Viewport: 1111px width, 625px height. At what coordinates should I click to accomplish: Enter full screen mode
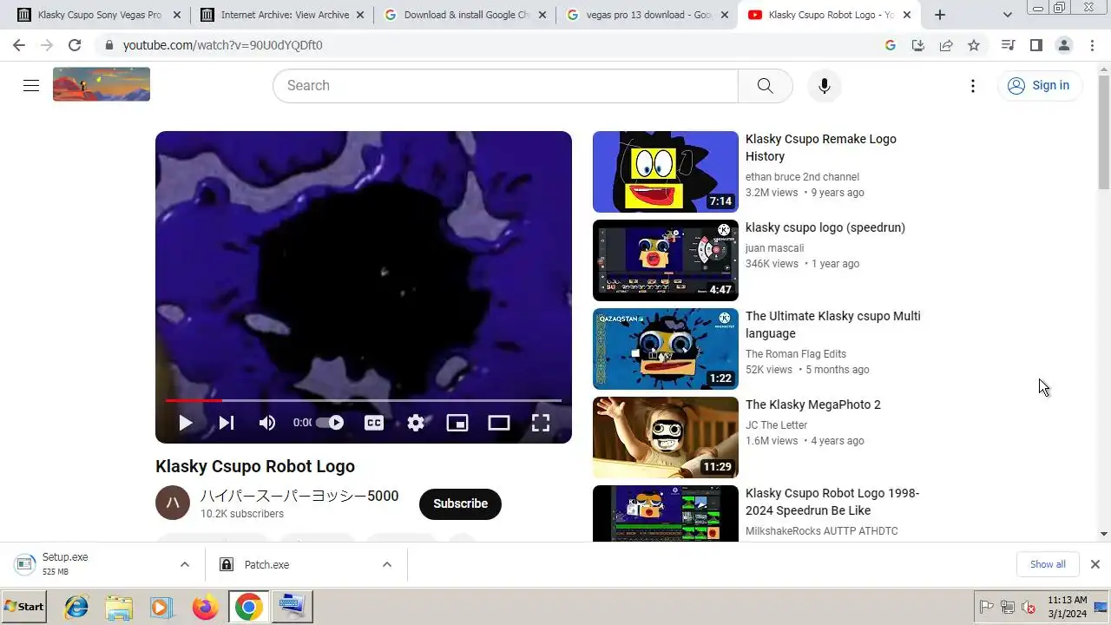click(541, 423)
